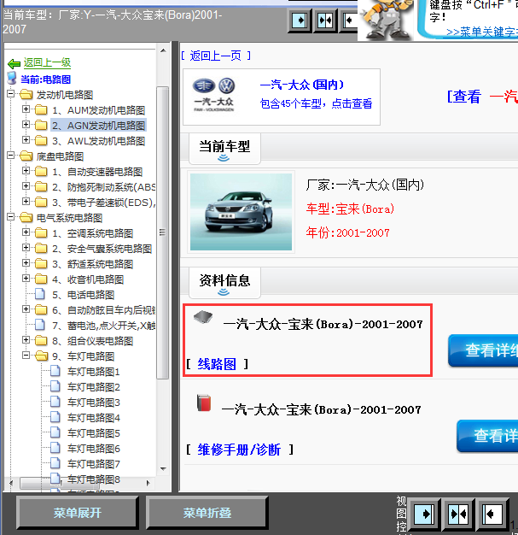Click the bottom view-control center-split icon
The width and height of the screenshot is (518, 535).
(x=457, y=514)
